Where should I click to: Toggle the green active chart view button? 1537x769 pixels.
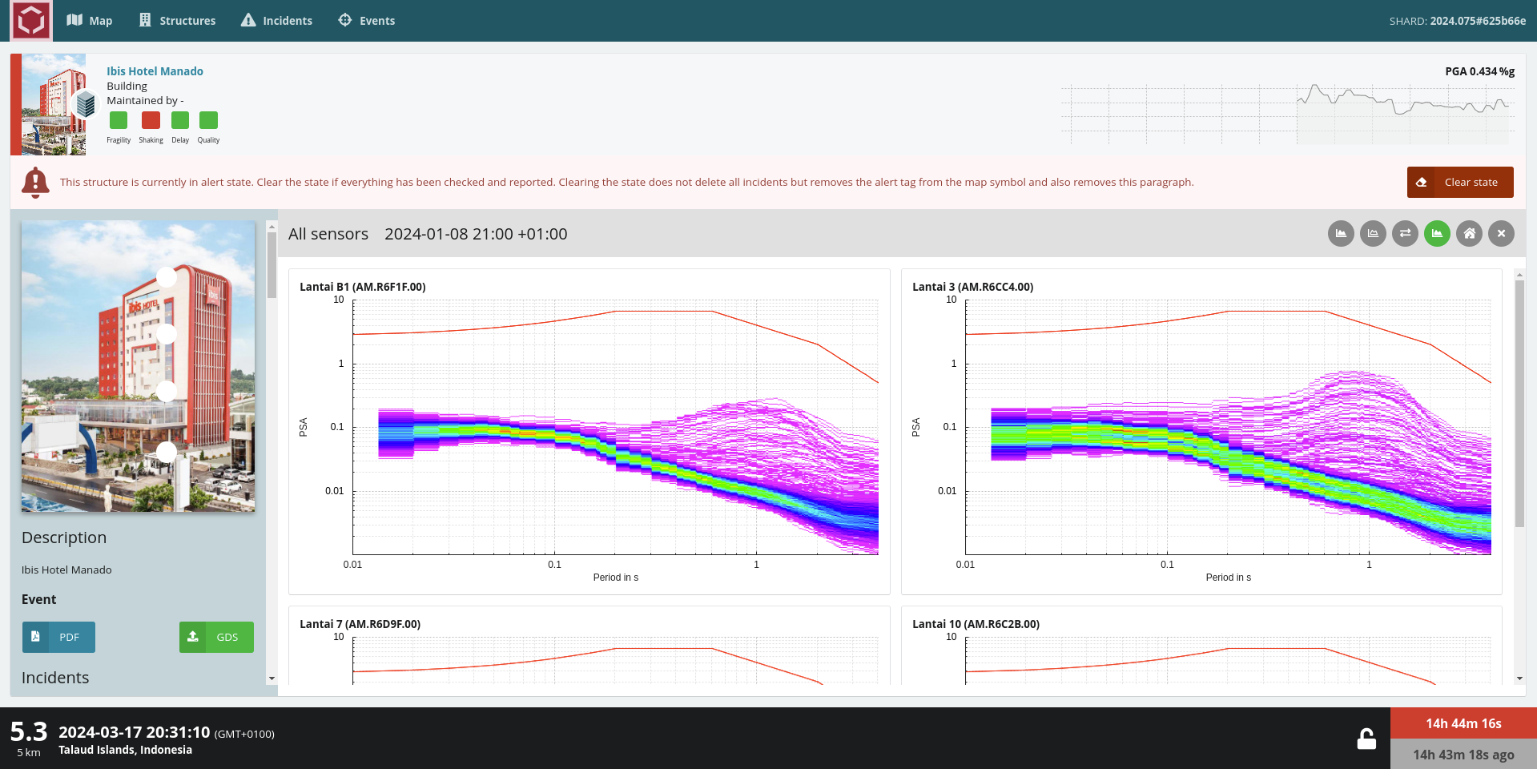pyautogui.click(x=1437, y=234)
